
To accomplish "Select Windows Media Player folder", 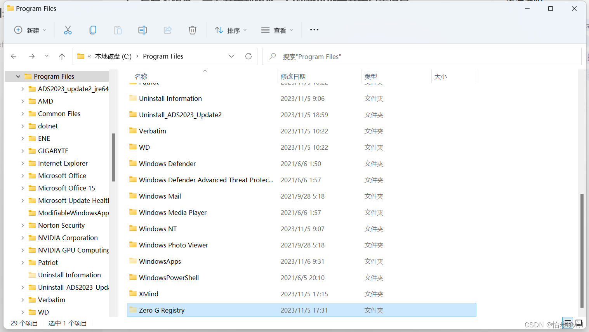I will tap(302, 213).
